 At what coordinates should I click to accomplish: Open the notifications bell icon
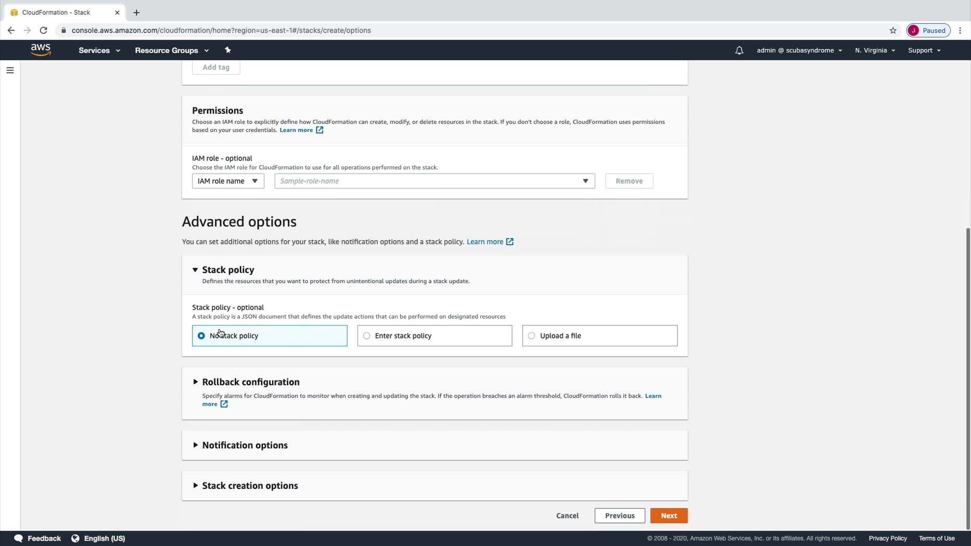[x=739, y=50]
